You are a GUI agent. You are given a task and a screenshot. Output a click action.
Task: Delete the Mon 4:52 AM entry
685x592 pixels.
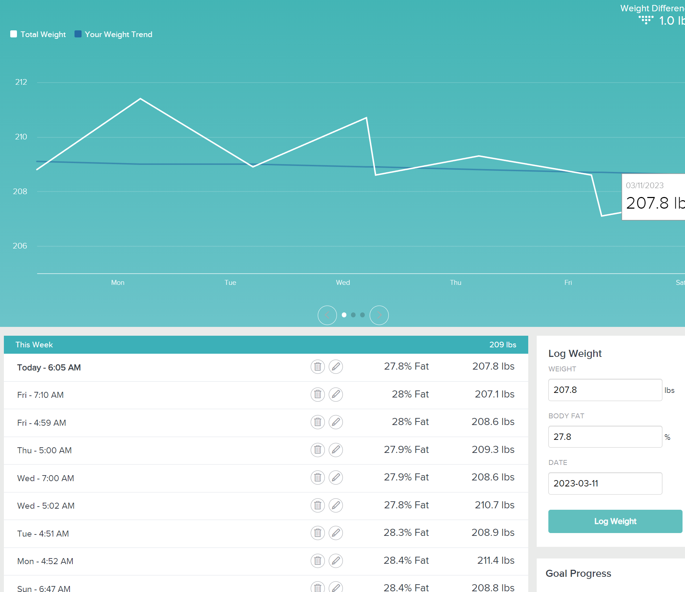(317, 561)
